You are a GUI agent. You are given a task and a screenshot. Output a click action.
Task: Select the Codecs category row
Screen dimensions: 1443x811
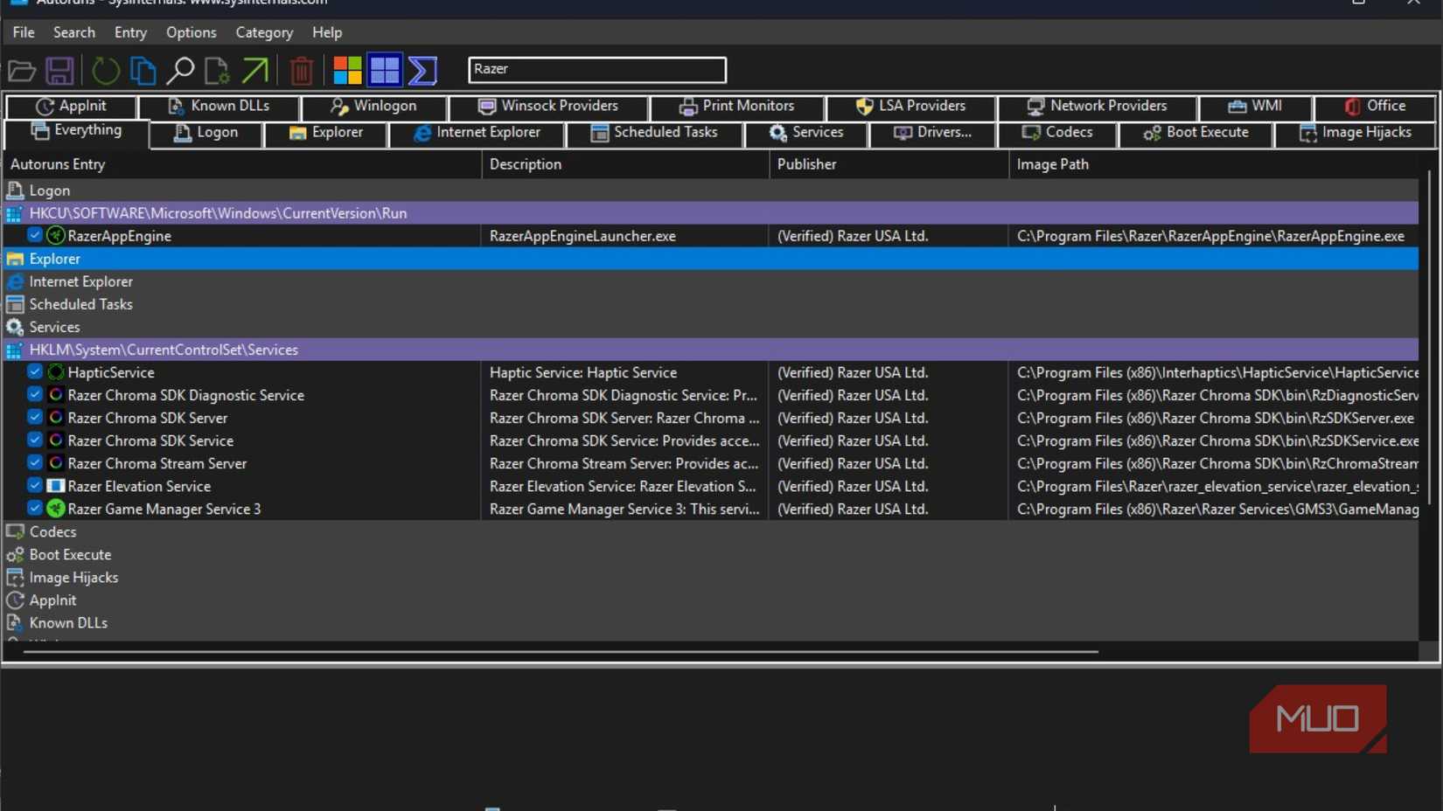tap(52, 531)
